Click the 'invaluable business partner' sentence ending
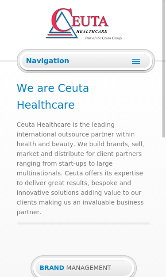This screenshot has width=166, height=277. (x=80, y=207)
